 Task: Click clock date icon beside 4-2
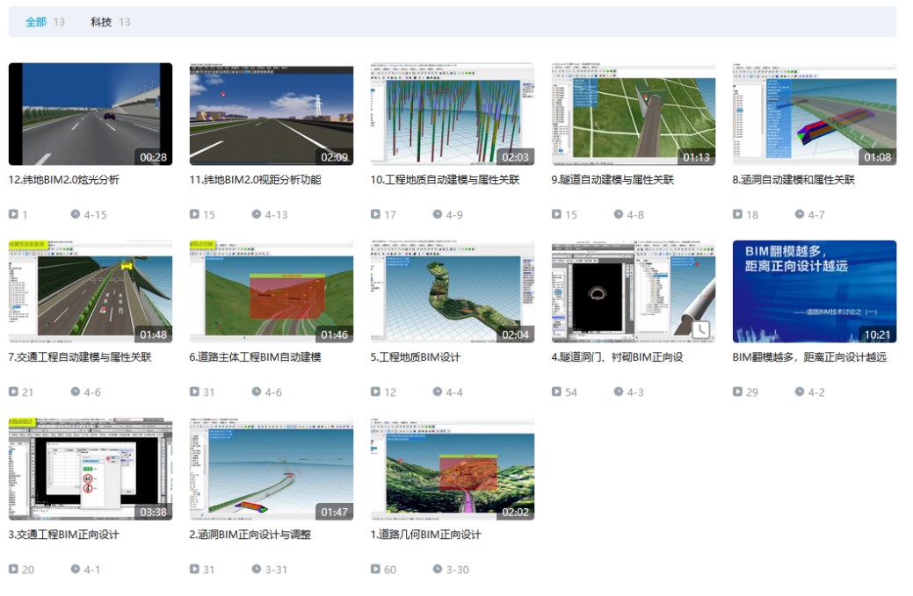(800, 391)
